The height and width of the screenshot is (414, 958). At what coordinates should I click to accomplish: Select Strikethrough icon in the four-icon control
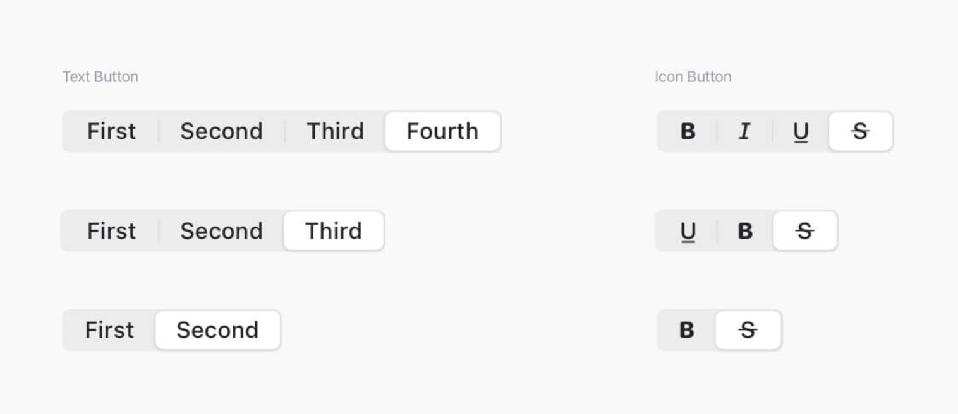coord(860,131)
